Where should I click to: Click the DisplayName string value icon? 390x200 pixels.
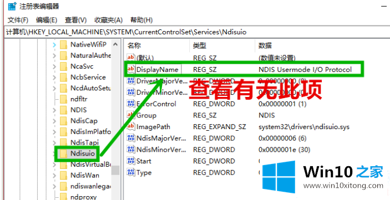point(130,69)
